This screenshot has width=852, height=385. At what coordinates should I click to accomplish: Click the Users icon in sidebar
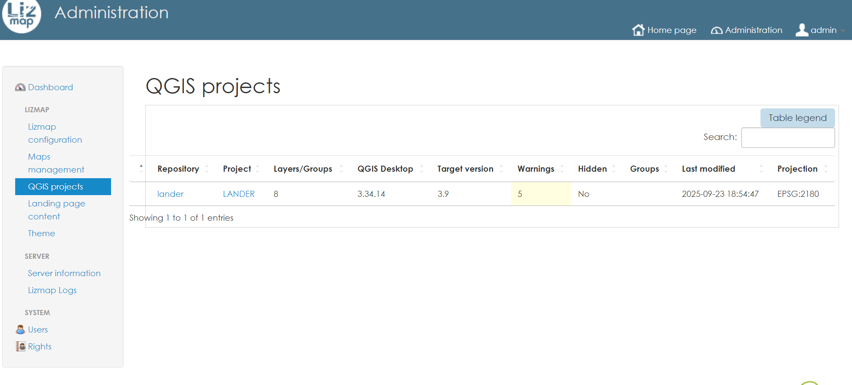point(20,330)
